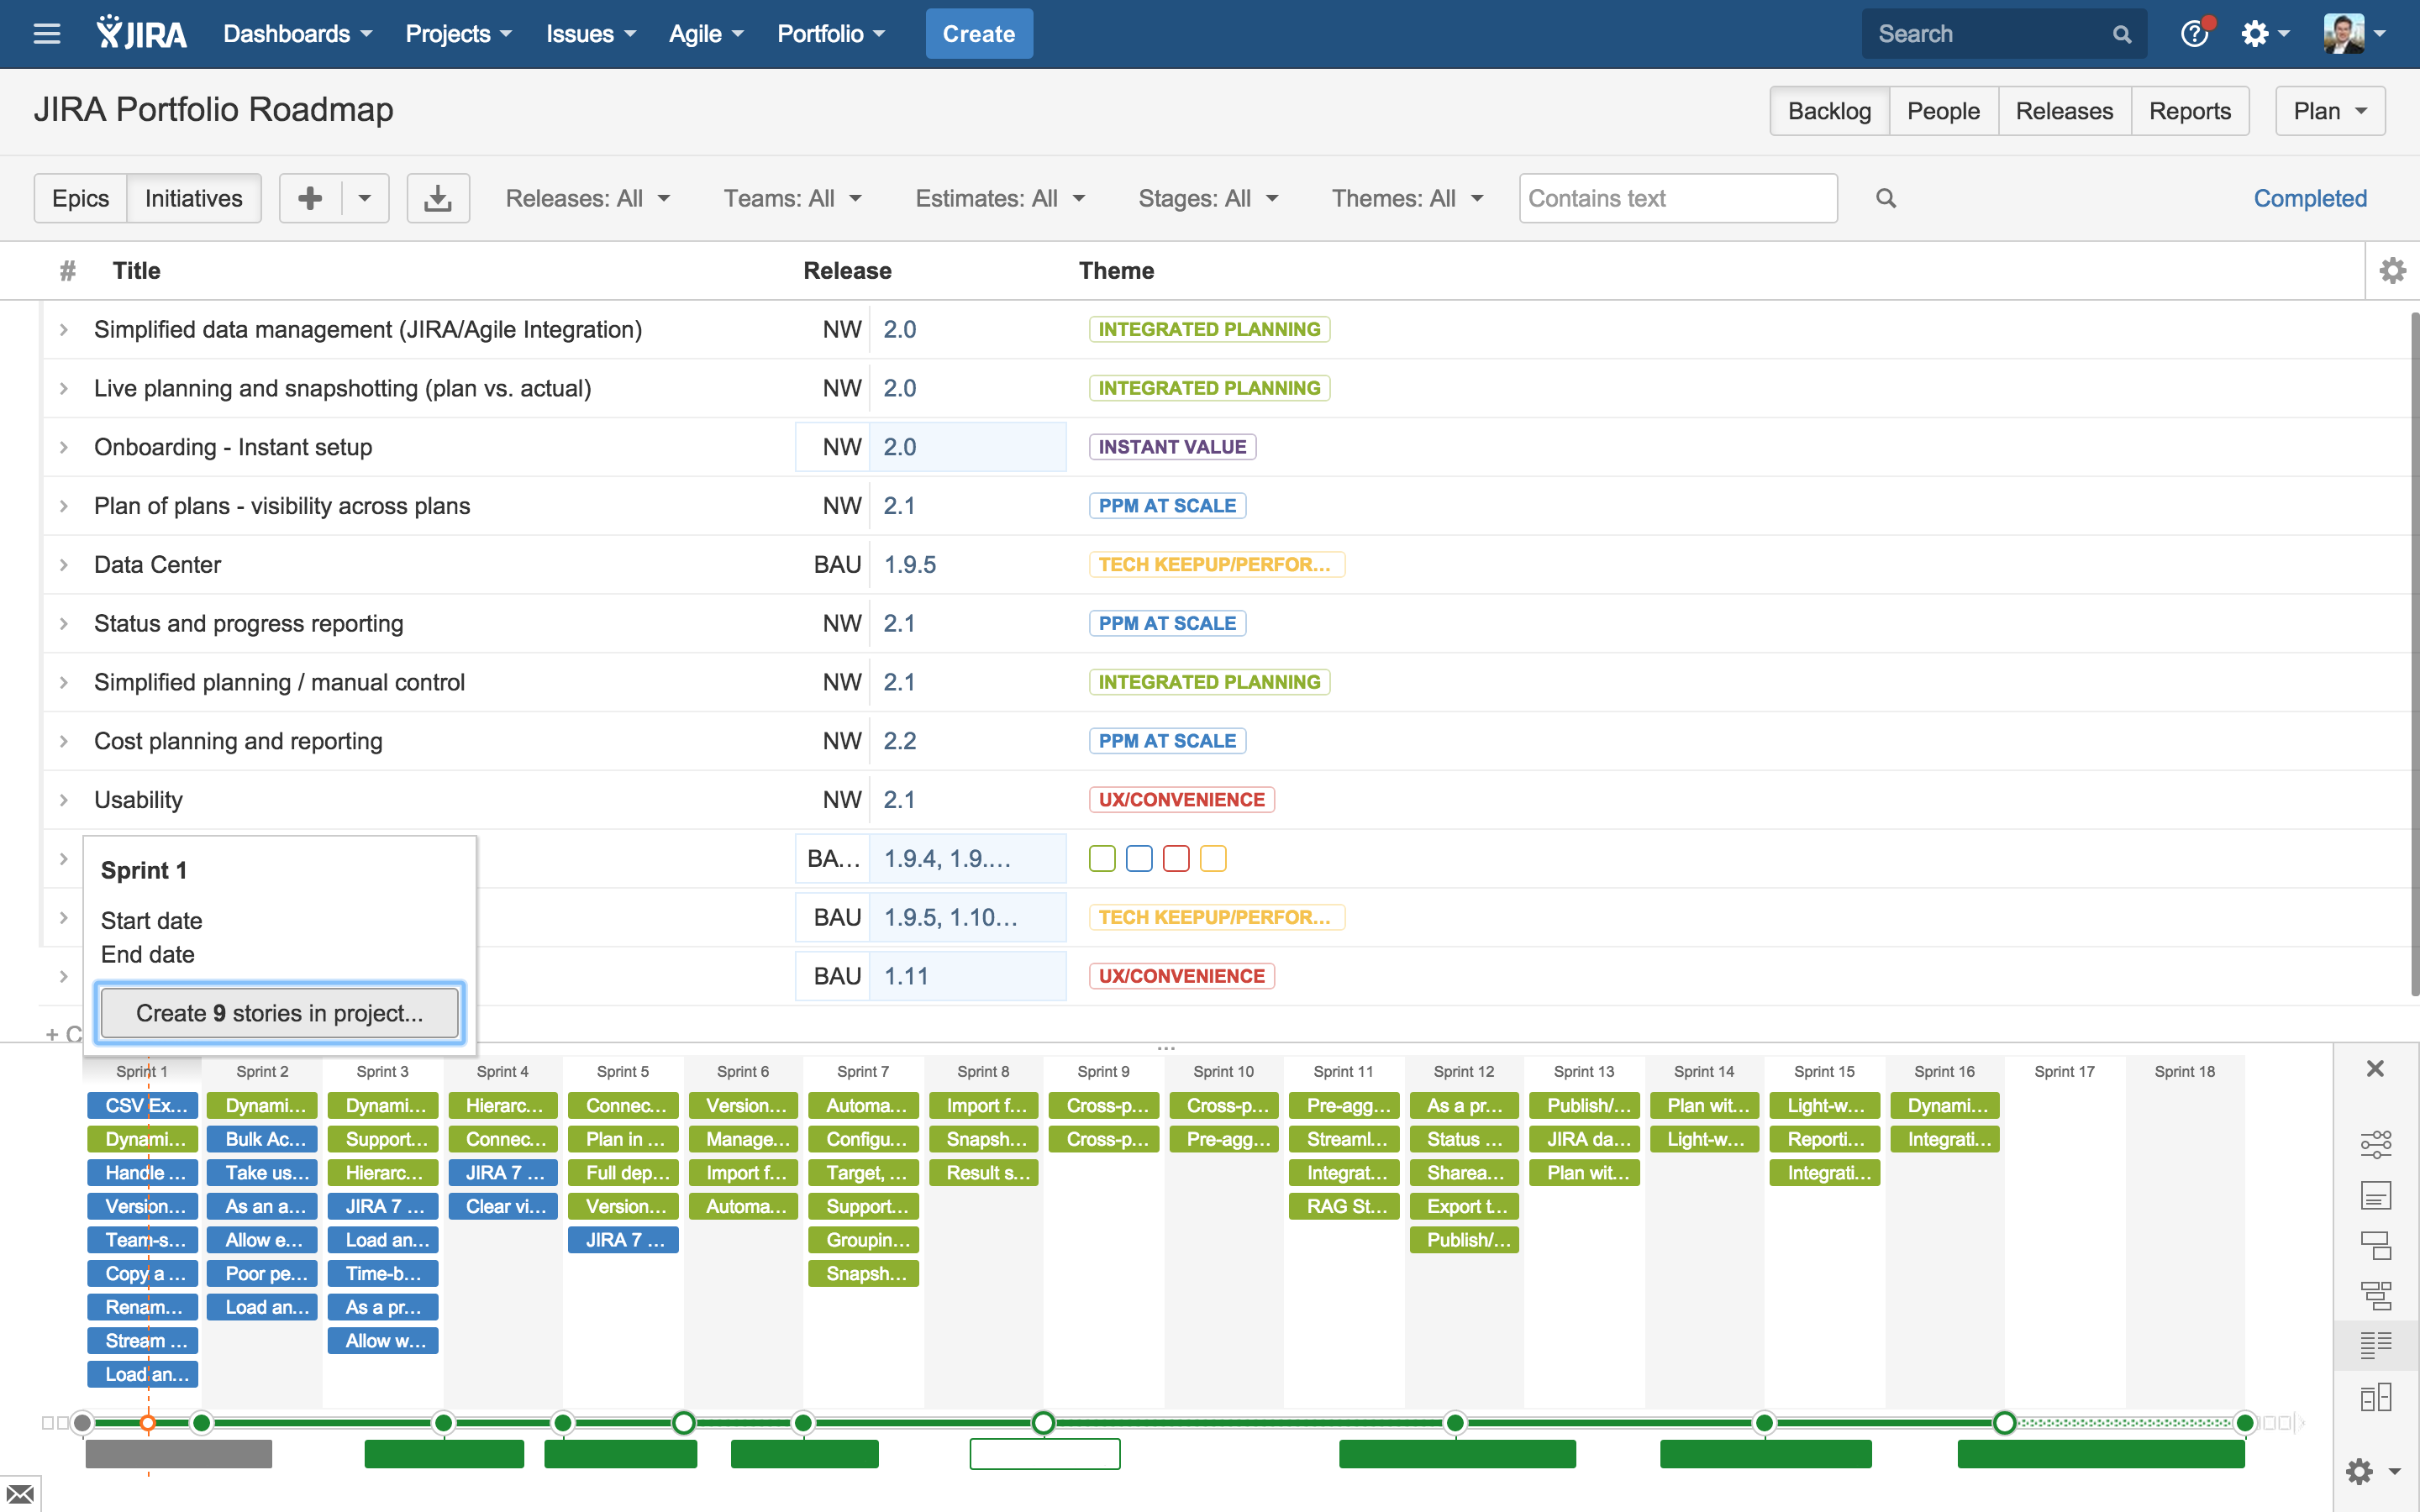Screen dimensions: 2420x1512
Task: Close the schedule panel with X
Action: coord(2375,1068)
